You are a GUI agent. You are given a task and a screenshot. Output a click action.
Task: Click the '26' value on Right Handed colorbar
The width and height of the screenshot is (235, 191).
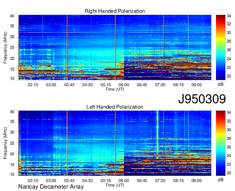click(229, 50)
